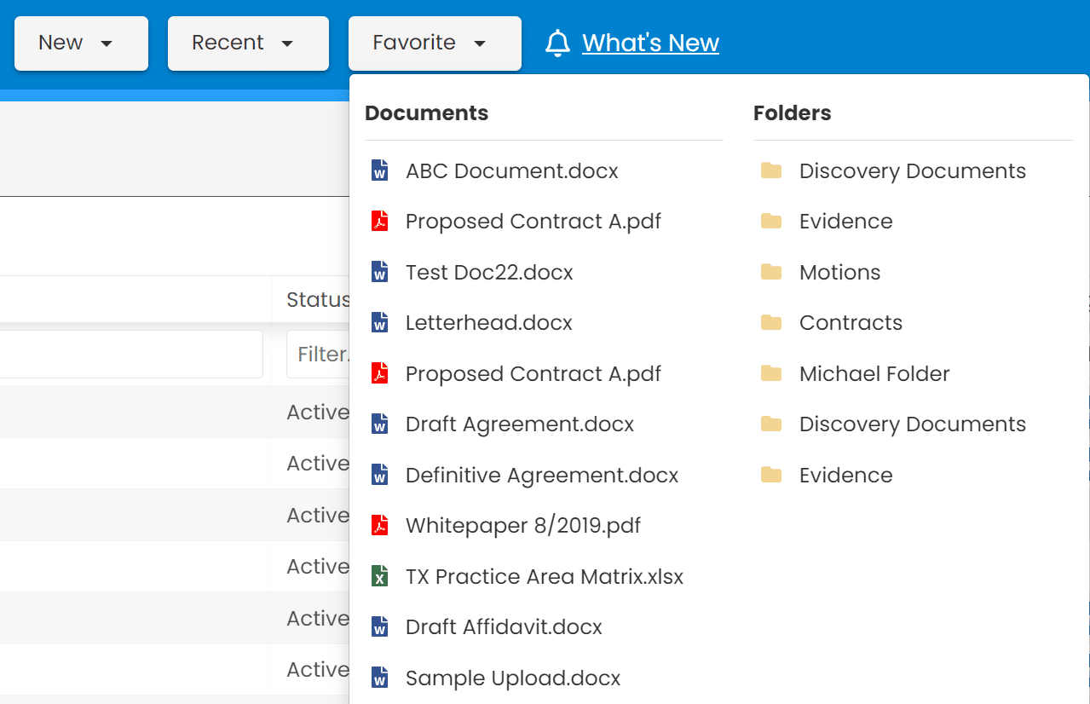Screen dimensions: 1090x704
Task: Select Letterhead.docx in the Documents list
Action: point(489,323)
